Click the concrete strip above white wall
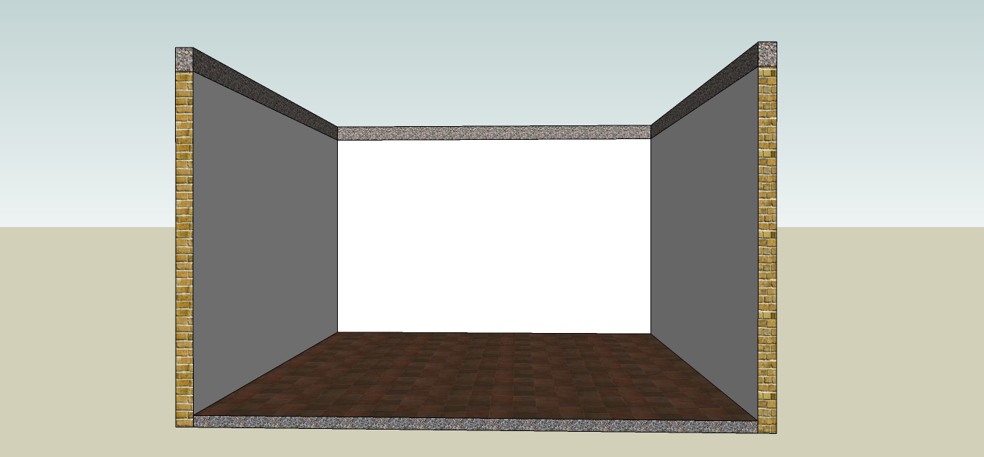The width and height of the screenshot is (984, 457). (494, 133)
